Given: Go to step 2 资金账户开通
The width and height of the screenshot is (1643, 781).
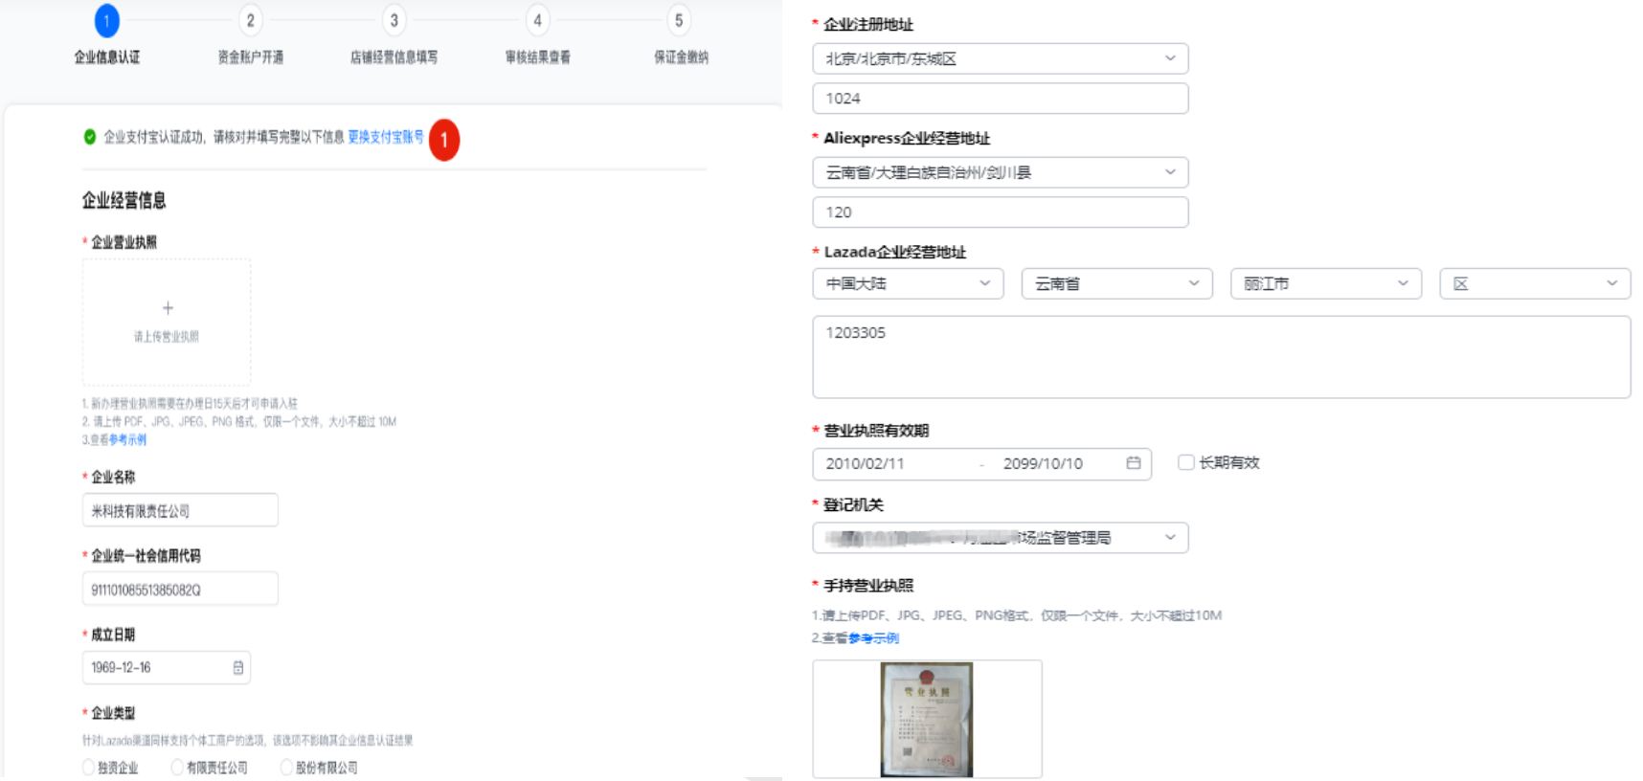Looking at the screenshot, I should tap(251, 20).
